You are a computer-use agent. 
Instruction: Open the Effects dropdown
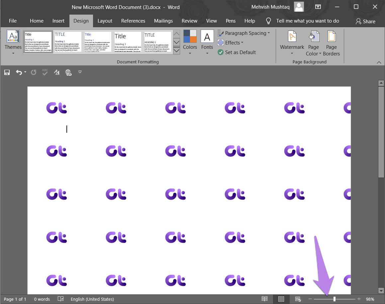click(231, 43)
